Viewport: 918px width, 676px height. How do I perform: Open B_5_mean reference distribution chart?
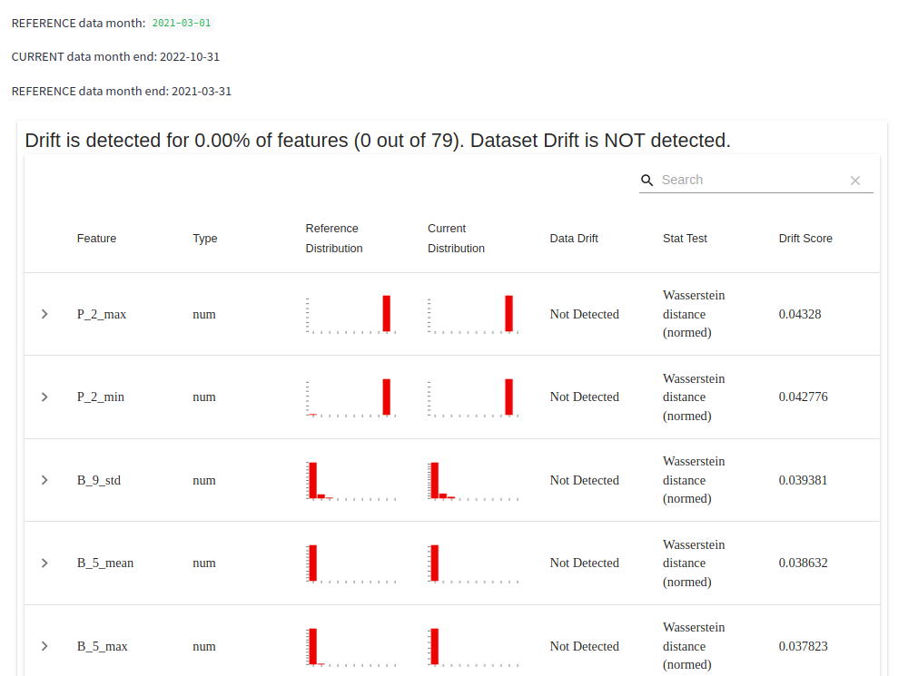point(350,564)
